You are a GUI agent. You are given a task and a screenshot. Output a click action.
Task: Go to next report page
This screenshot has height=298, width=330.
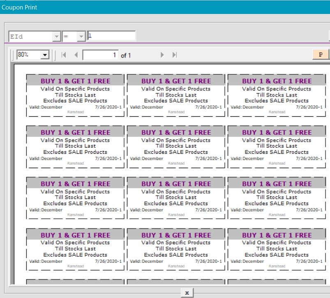(x=162, y=55)
